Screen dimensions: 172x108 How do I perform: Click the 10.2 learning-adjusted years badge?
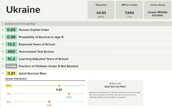(11, 59)
